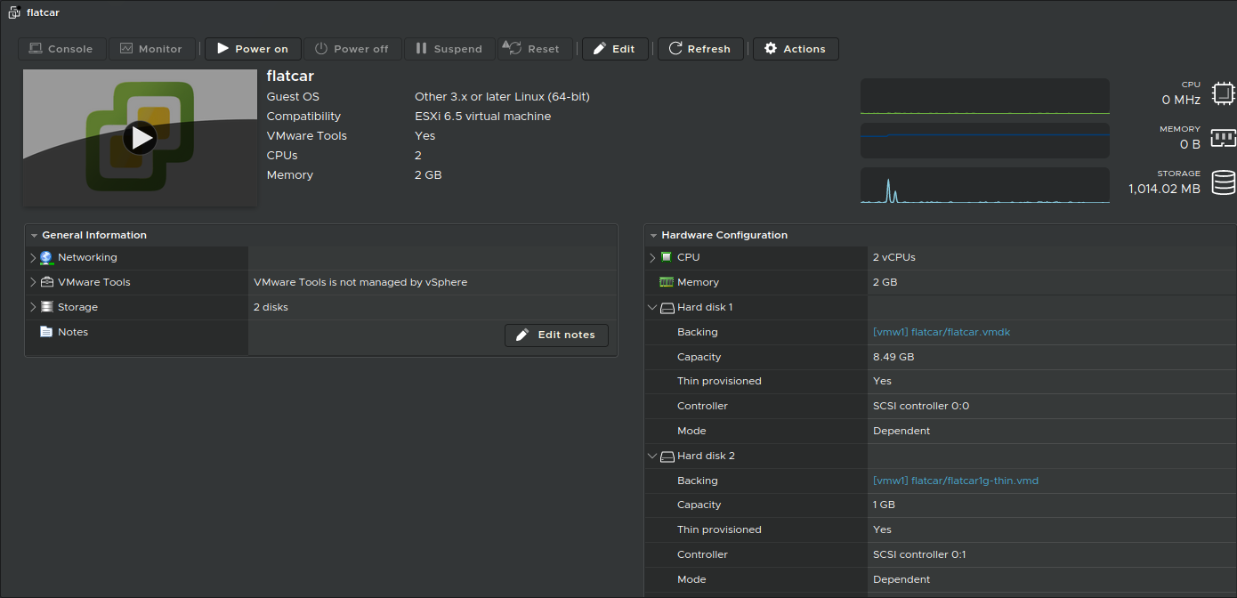The width and height of the screenshot is (1237, 598).
Task: Click the Storage icon in General Information
Action: click(47, 307)
